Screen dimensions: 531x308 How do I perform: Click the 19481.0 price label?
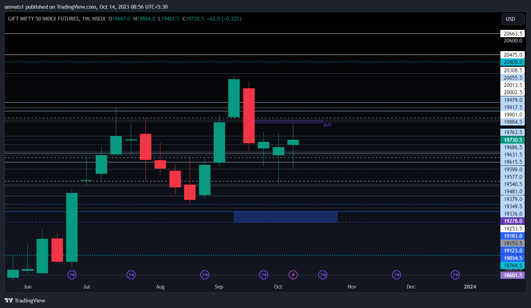(513, 192)
